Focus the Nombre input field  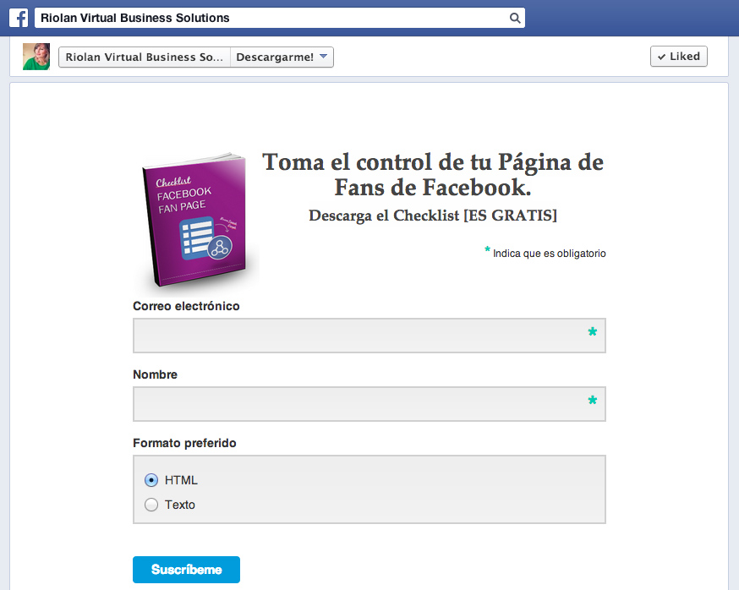click(x=369, y=404)
